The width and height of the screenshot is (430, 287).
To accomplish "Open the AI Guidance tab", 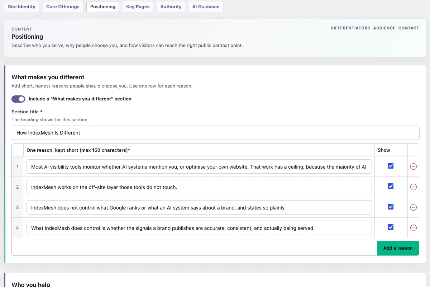I will (206, 6).
